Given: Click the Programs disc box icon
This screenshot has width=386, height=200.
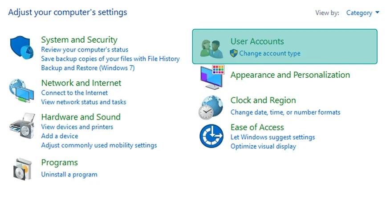Looking at the screenshot, I should click(x=22, y=169).
